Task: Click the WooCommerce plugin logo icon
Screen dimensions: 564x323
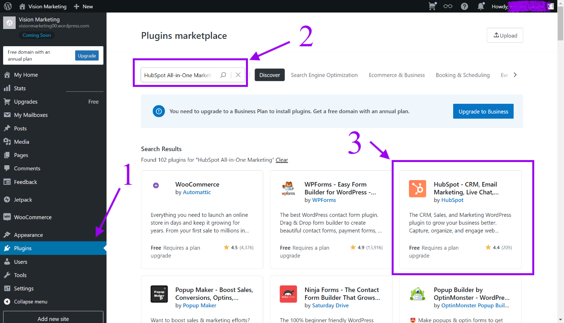Action: (x=156, y=186)
